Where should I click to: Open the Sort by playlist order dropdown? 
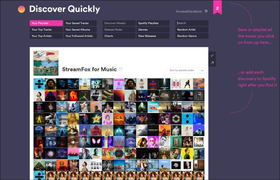pos(186,70)
